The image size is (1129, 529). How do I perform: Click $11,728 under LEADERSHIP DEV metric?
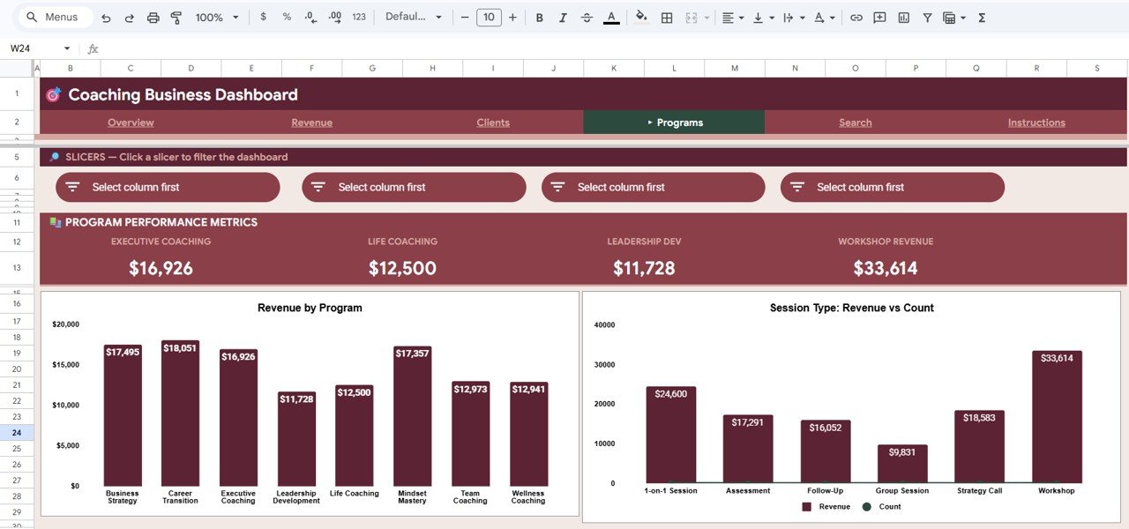644,268
